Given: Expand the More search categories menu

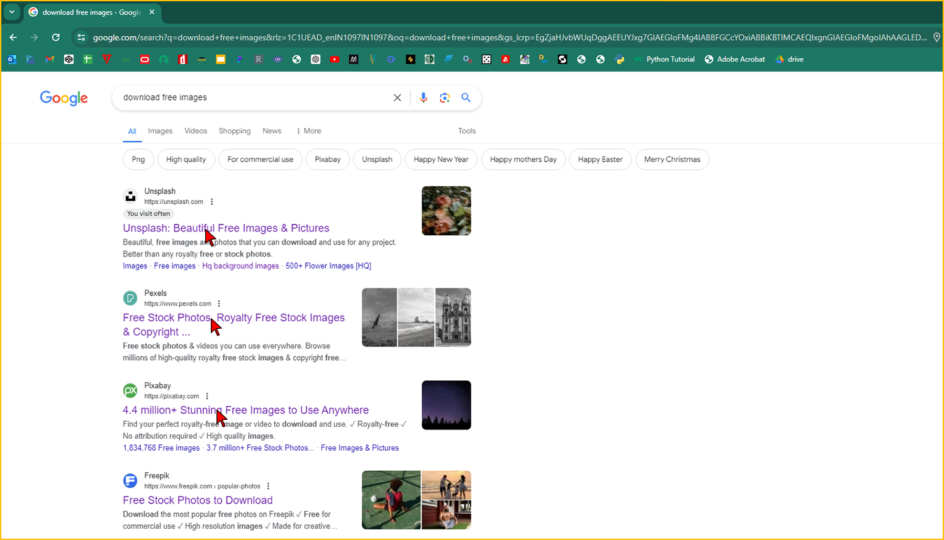Looking at the screenshot, I should 308,131.
